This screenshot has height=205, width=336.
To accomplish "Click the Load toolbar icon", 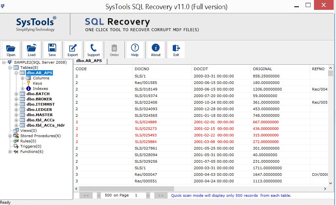I will coord(31,49).
